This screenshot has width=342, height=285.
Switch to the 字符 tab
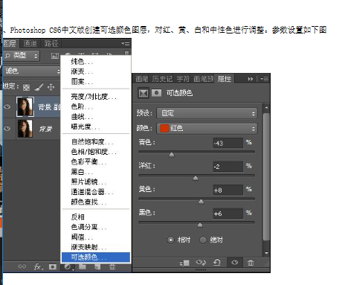pyautogui.click(x=183, y=79)
